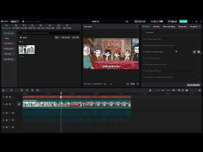Click the find and replace button
The image size is (203, 152).
coord(193,85)
